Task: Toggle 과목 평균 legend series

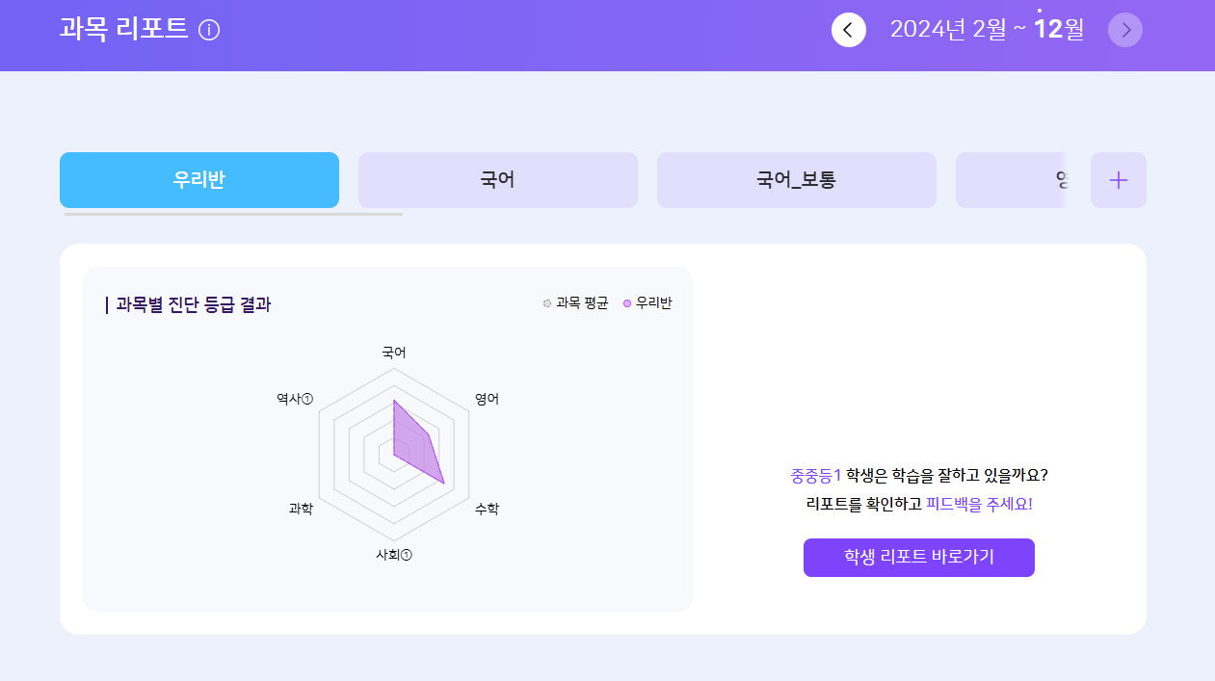Action: pyautogui.click(x=576, y=303)
